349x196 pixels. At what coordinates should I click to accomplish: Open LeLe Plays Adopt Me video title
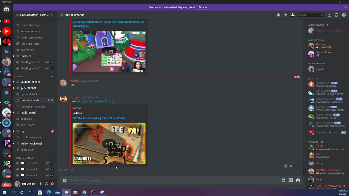tap(108, 24)
